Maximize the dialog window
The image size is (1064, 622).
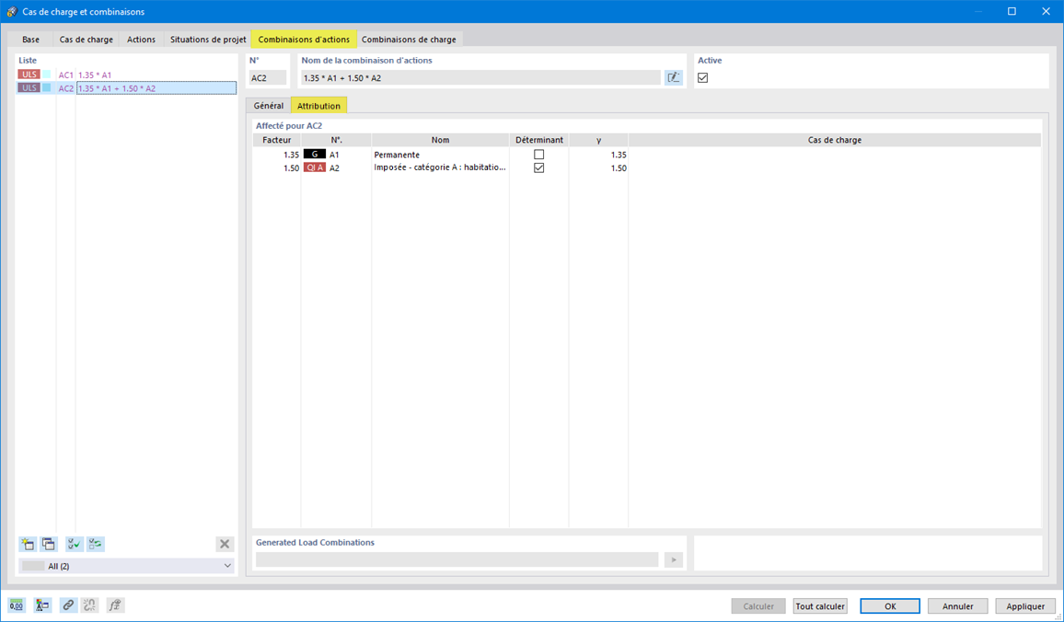click(x=1012, y=12)
